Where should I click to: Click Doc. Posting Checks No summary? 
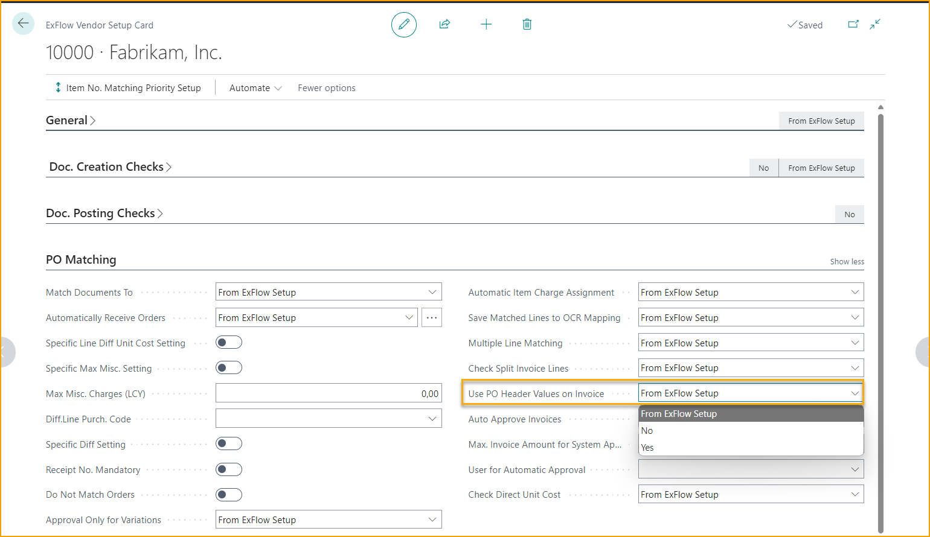[x=850, y=214]
